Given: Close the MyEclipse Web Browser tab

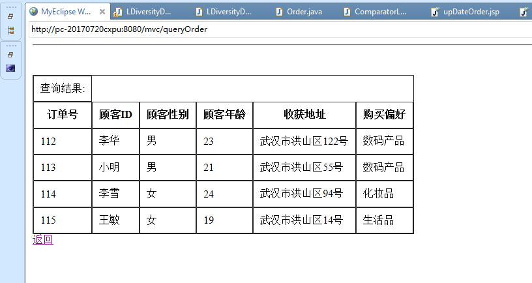Looking at the screenshot, I should pos(102,12).
